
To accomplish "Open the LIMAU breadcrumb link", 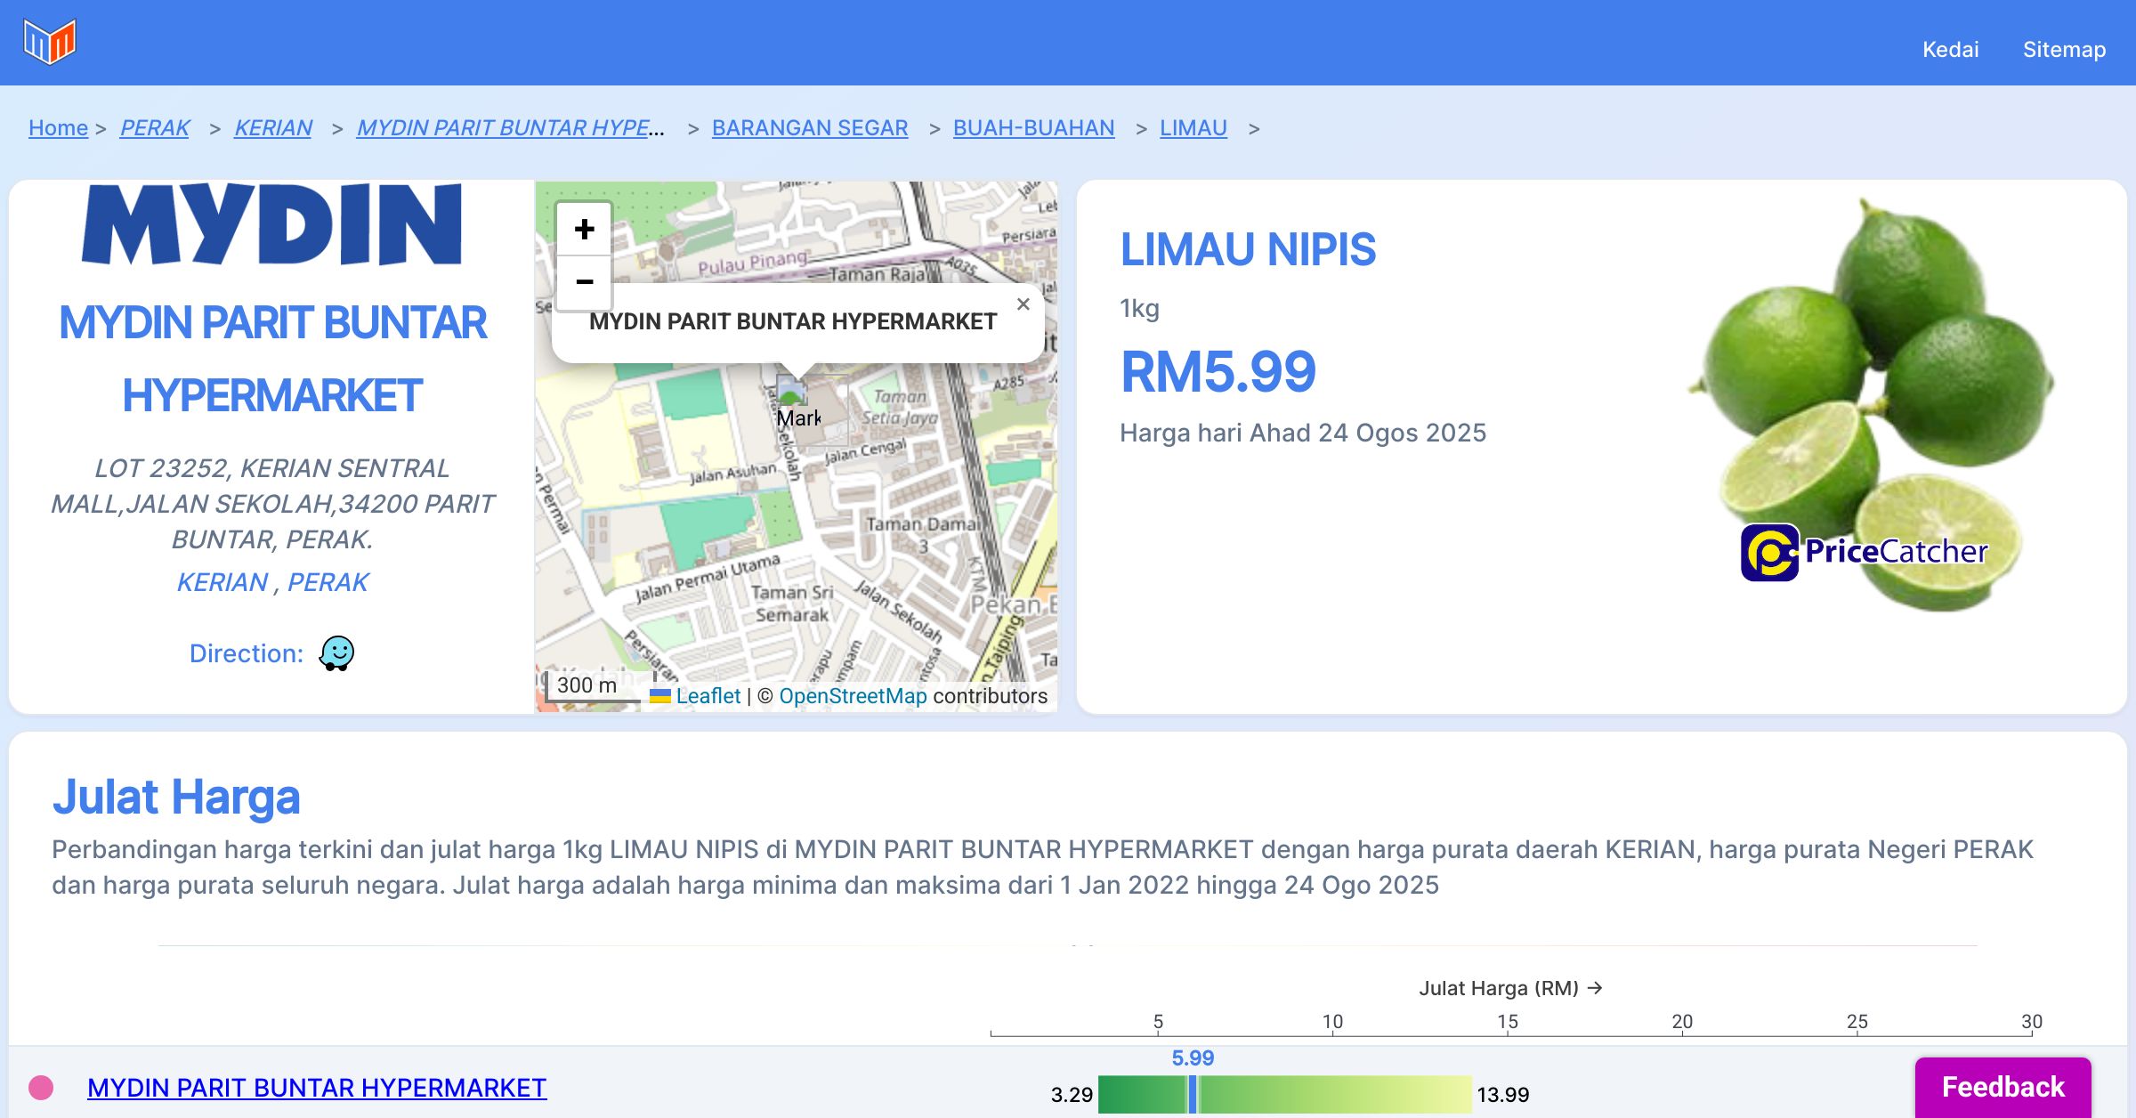I will (x=1193, y=128).
